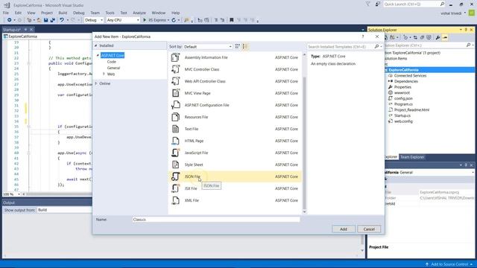Select config.json in Solution Explorer

[403, 98]
